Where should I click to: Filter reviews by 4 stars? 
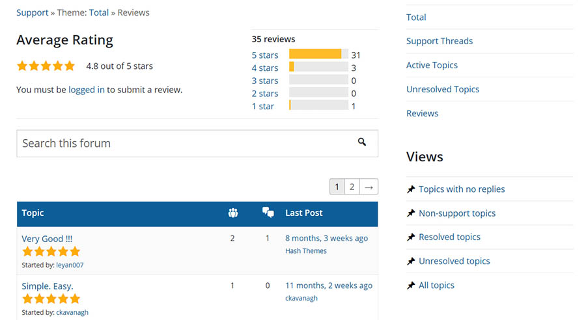(265, 68)
